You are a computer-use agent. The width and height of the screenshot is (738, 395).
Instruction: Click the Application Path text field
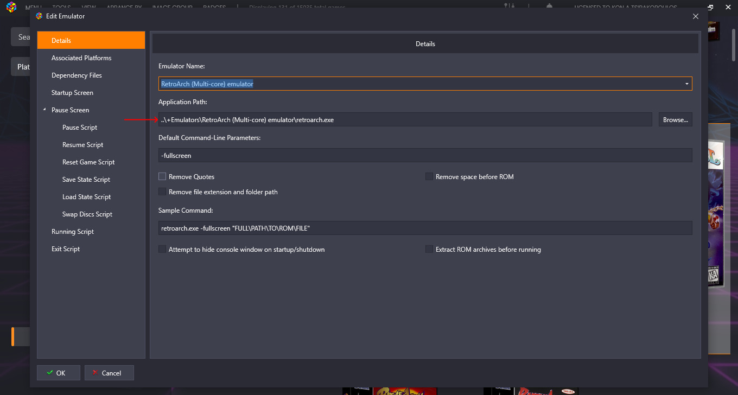click(405, 119)
